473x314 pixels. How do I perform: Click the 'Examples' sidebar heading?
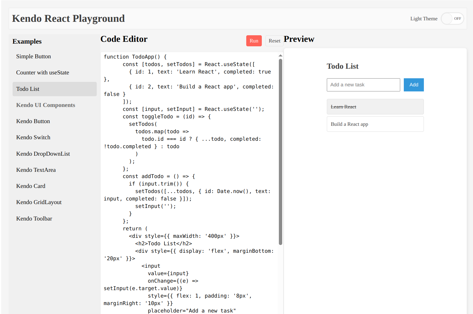27,42
